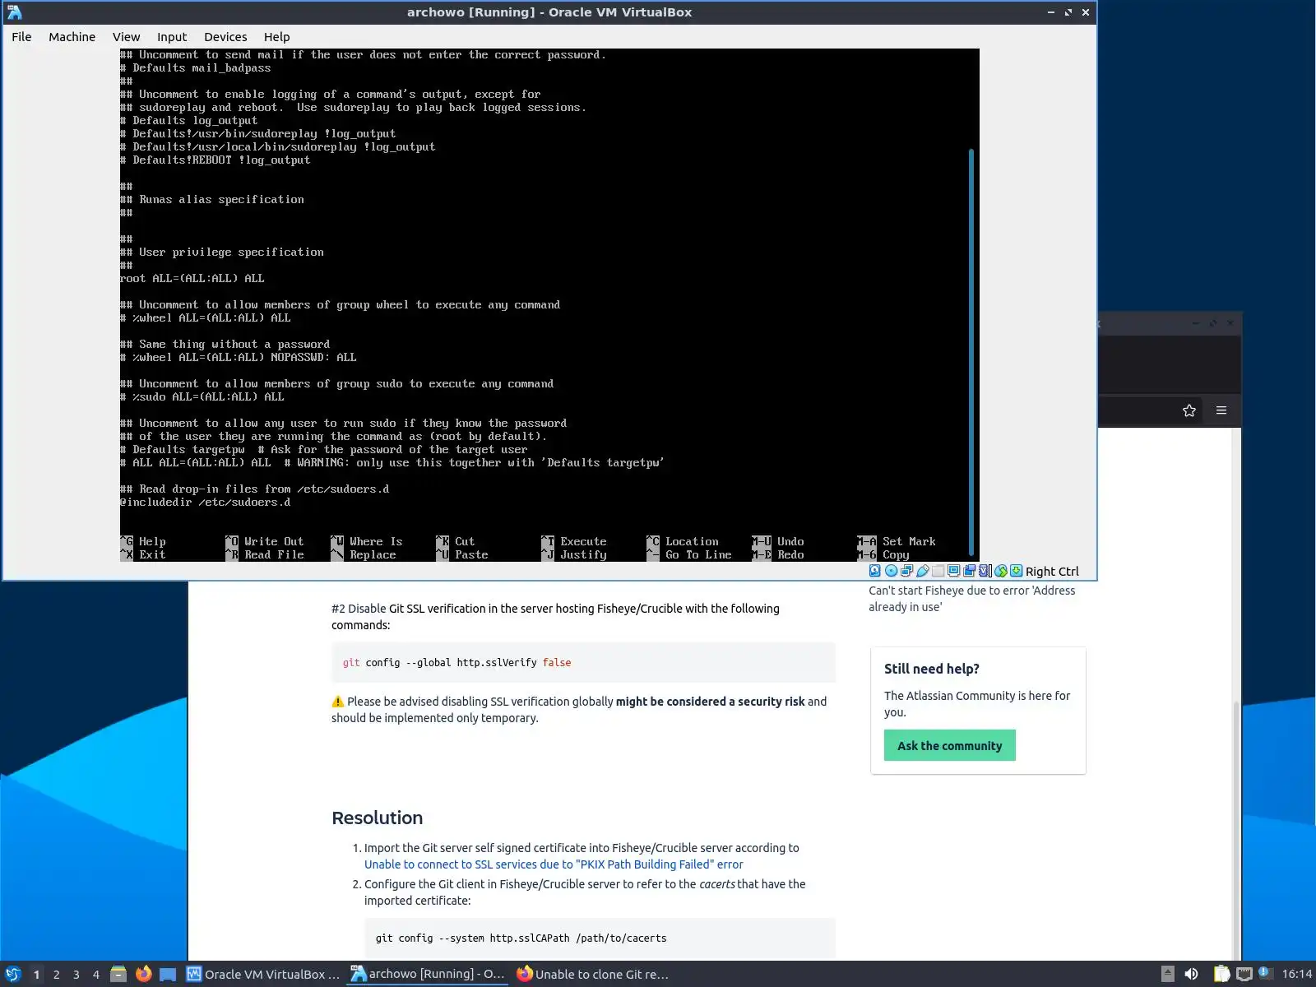Viewport: 1316px width, 987px height.
Task: Open the volume control in system tray
Action: pyautogui.click(x=1191, y=974)
